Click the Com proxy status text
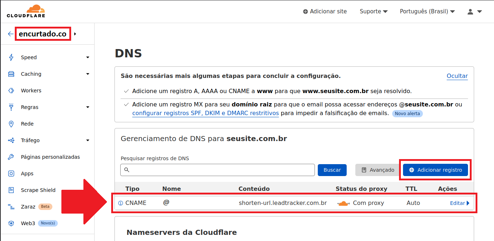The image size is (494, 241). click(x=368, y=203)
